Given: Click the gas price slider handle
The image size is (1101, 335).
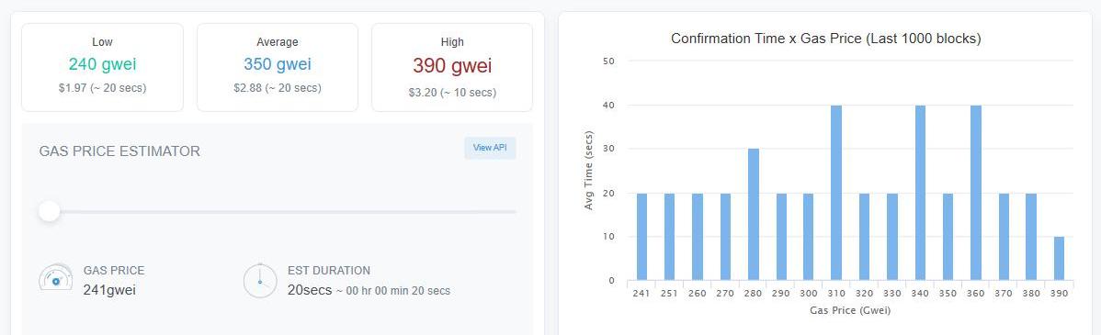Looking at the screenshot, I should [x=49, y=211].
